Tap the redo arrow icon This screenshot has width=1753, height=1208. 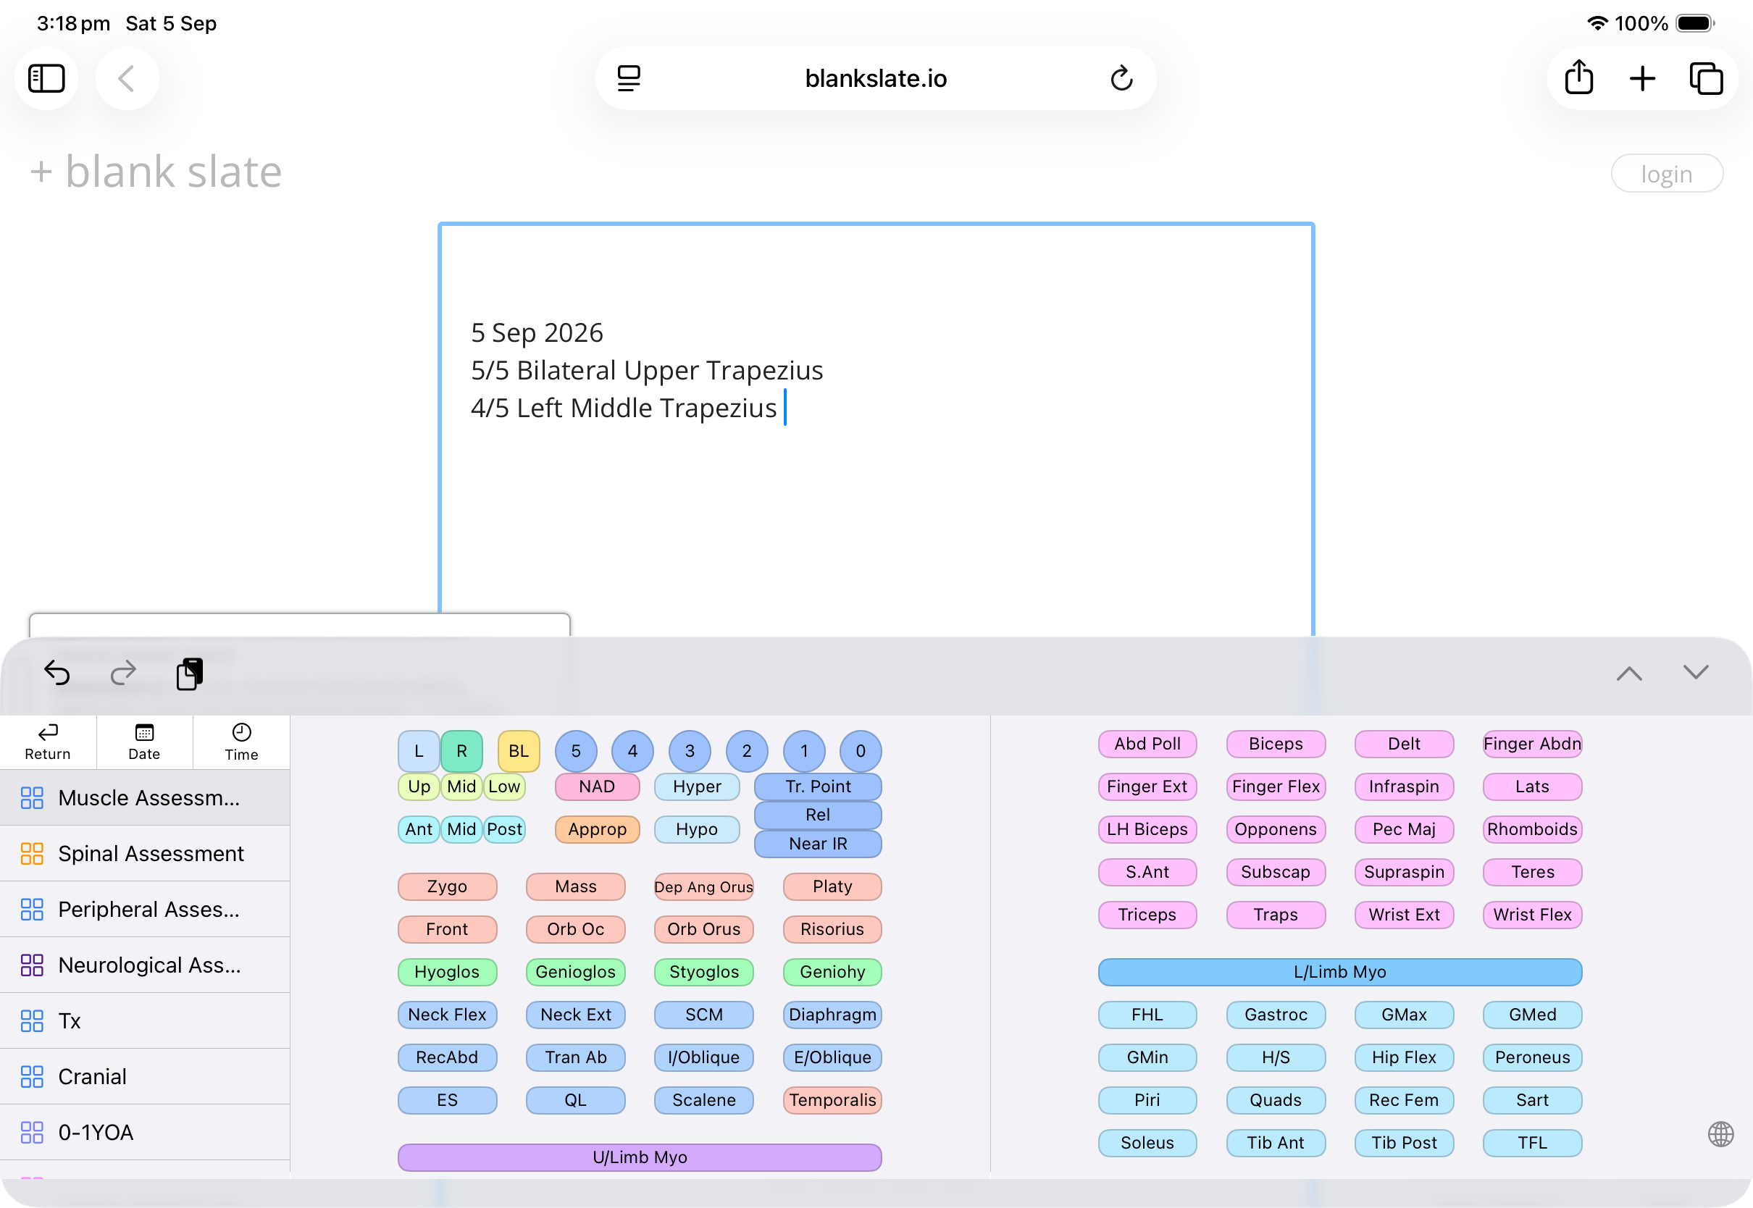(122, 672)
